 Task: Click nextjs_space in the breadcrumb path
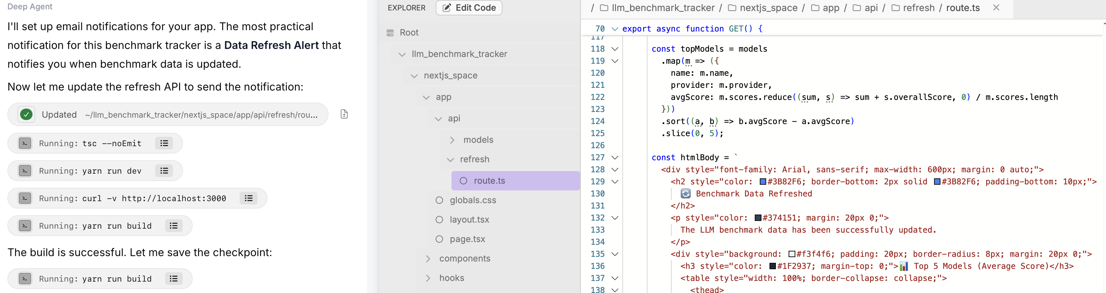(768, 8)
